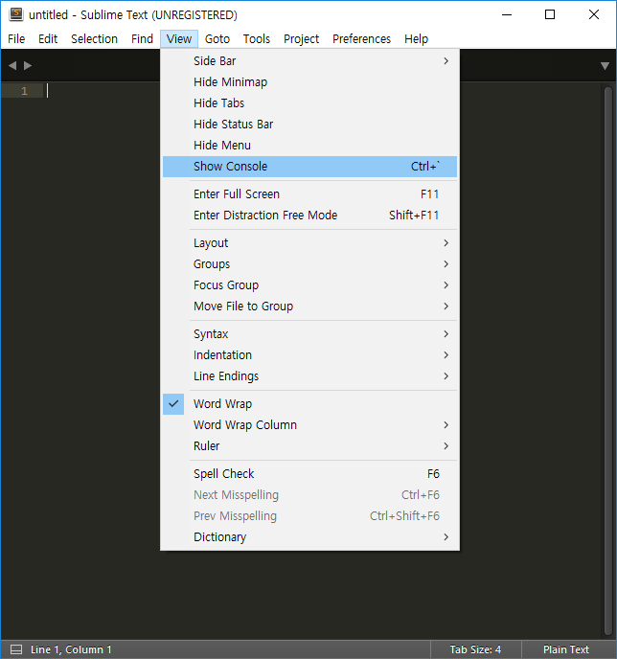Select Enter Full Screen
617x659 pixels.
309,194
